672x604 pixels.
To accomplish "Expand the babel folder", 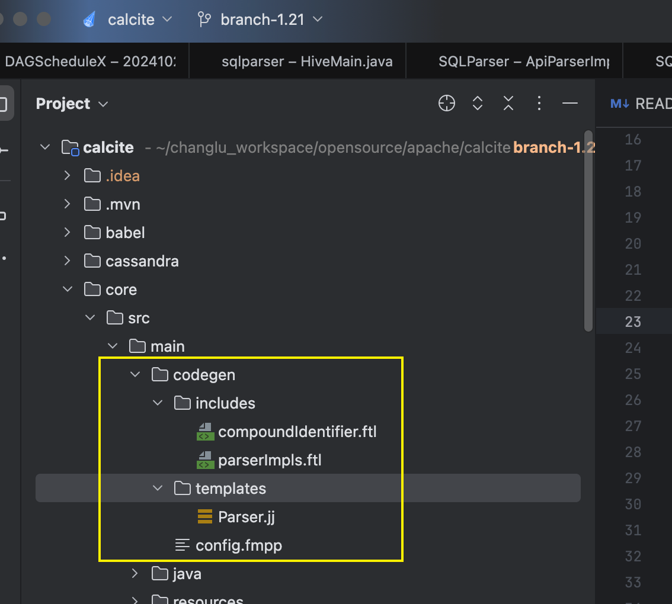I will point(68,232).
